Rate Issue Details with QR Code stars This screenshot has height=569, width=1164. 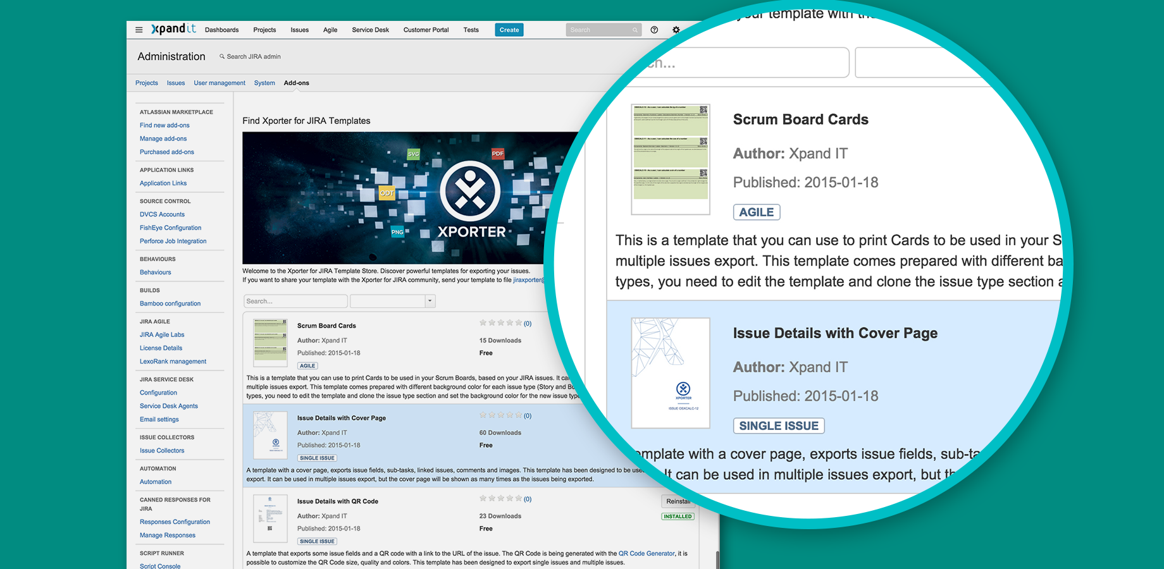point(500,499)
